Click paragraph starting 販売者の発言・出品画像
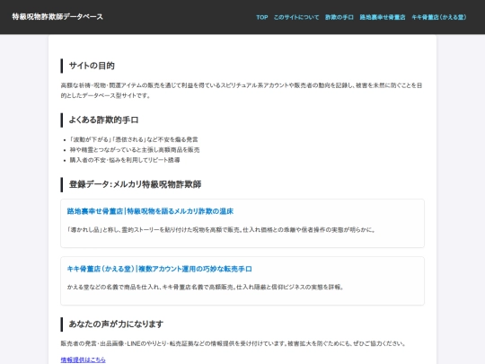The image size is (485, 364). [x=233, y=343]
